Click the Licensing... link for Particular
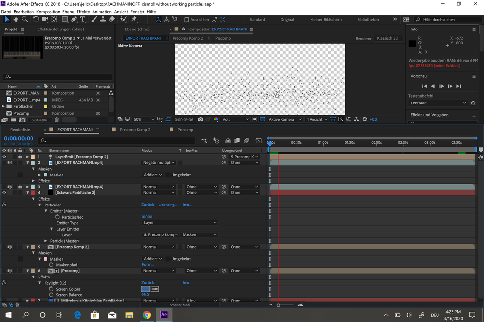Viewport: 484px width, 322px height. point(168,205)
